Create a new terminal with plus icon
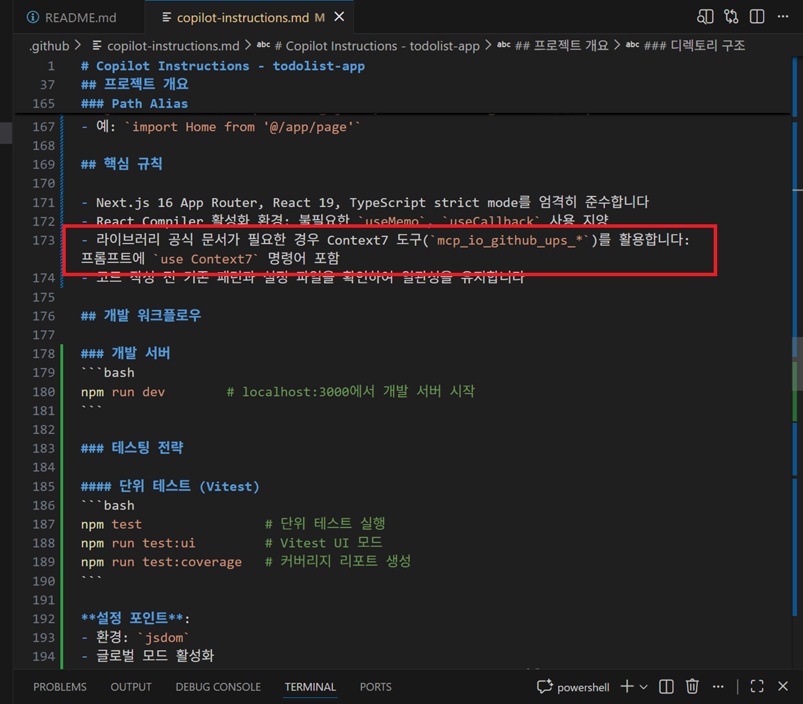Screen dimensions: 803x704 coord(627,687)
